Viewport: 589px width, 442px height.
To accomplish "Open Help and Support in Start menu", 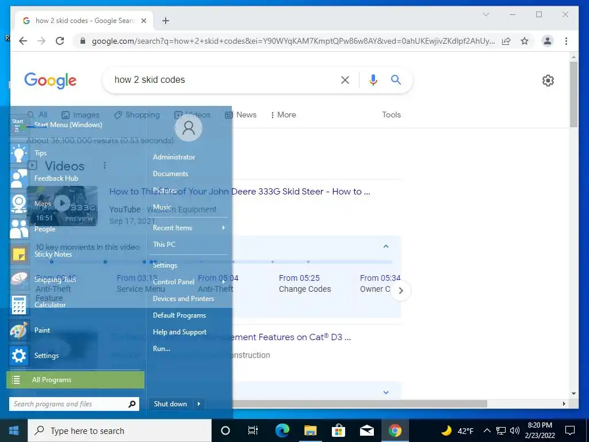I will (x=180, y=332).
